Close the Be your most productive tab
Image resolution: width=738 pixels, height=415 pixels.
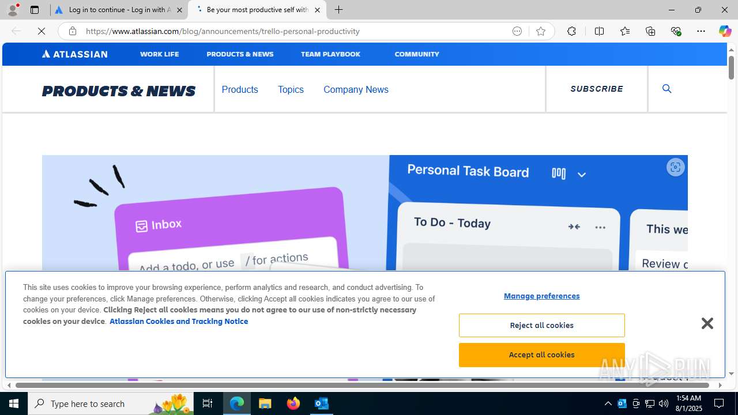pos(317,10)
